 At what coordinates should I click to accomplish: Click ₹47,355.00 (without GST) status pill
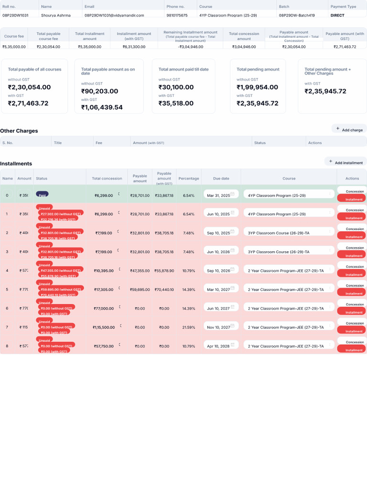pyautogui.click(x=61, y=270)
